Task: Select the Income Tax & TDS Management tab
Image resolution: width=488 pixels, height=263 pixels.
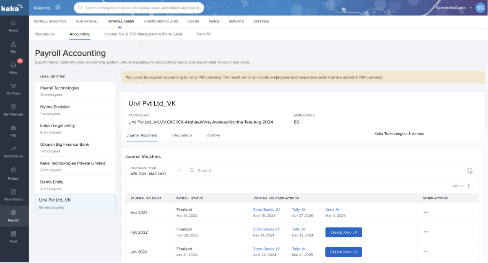Action: 143,34
